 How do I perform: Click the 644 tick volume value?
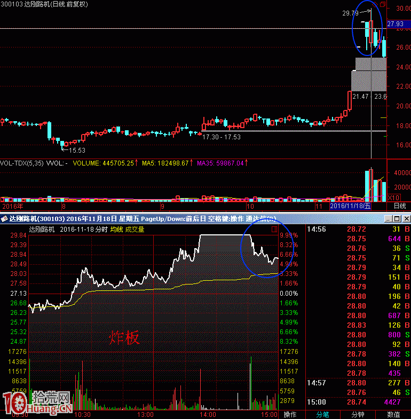tap(394, 239)
